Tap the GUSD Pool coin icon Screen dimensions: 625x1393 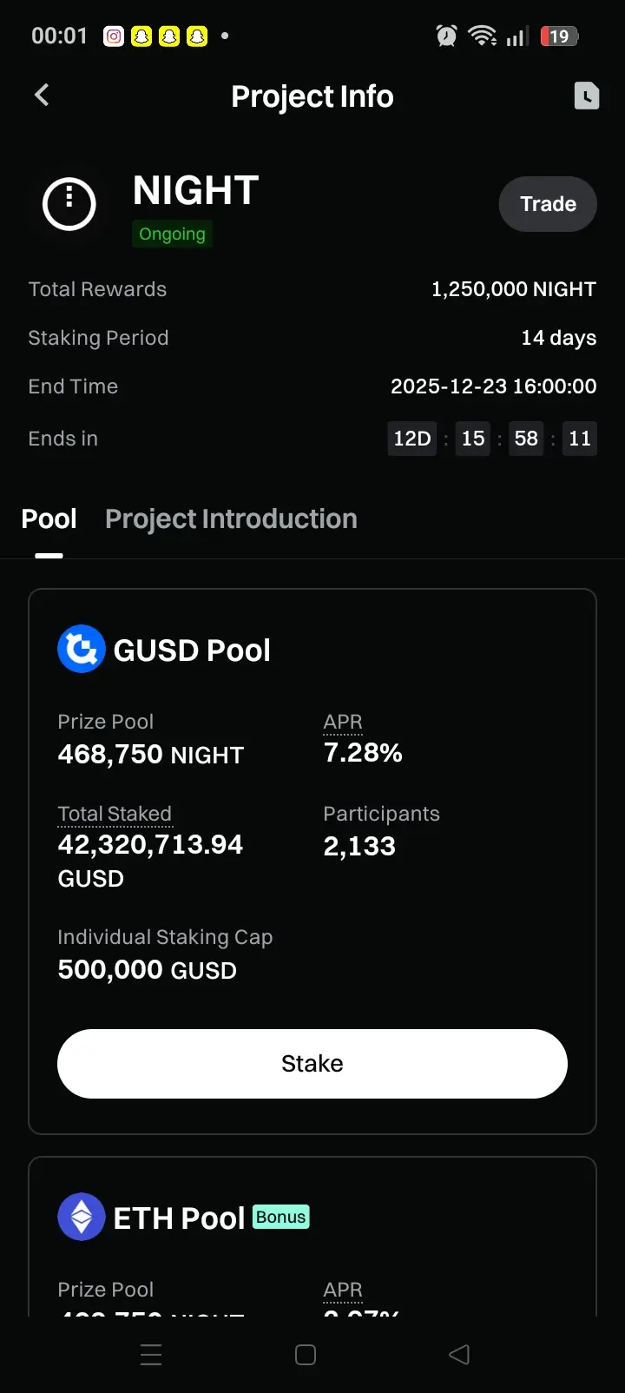point(82,650)
